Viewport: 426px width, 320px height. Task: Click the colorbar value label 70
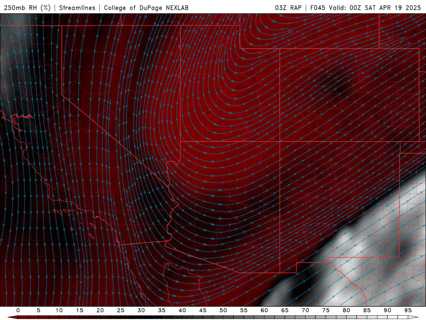[305, 310]
